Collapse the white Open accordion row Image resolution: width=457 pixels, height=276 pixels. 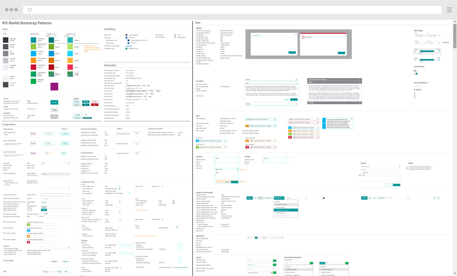click(x=272, y=83)
